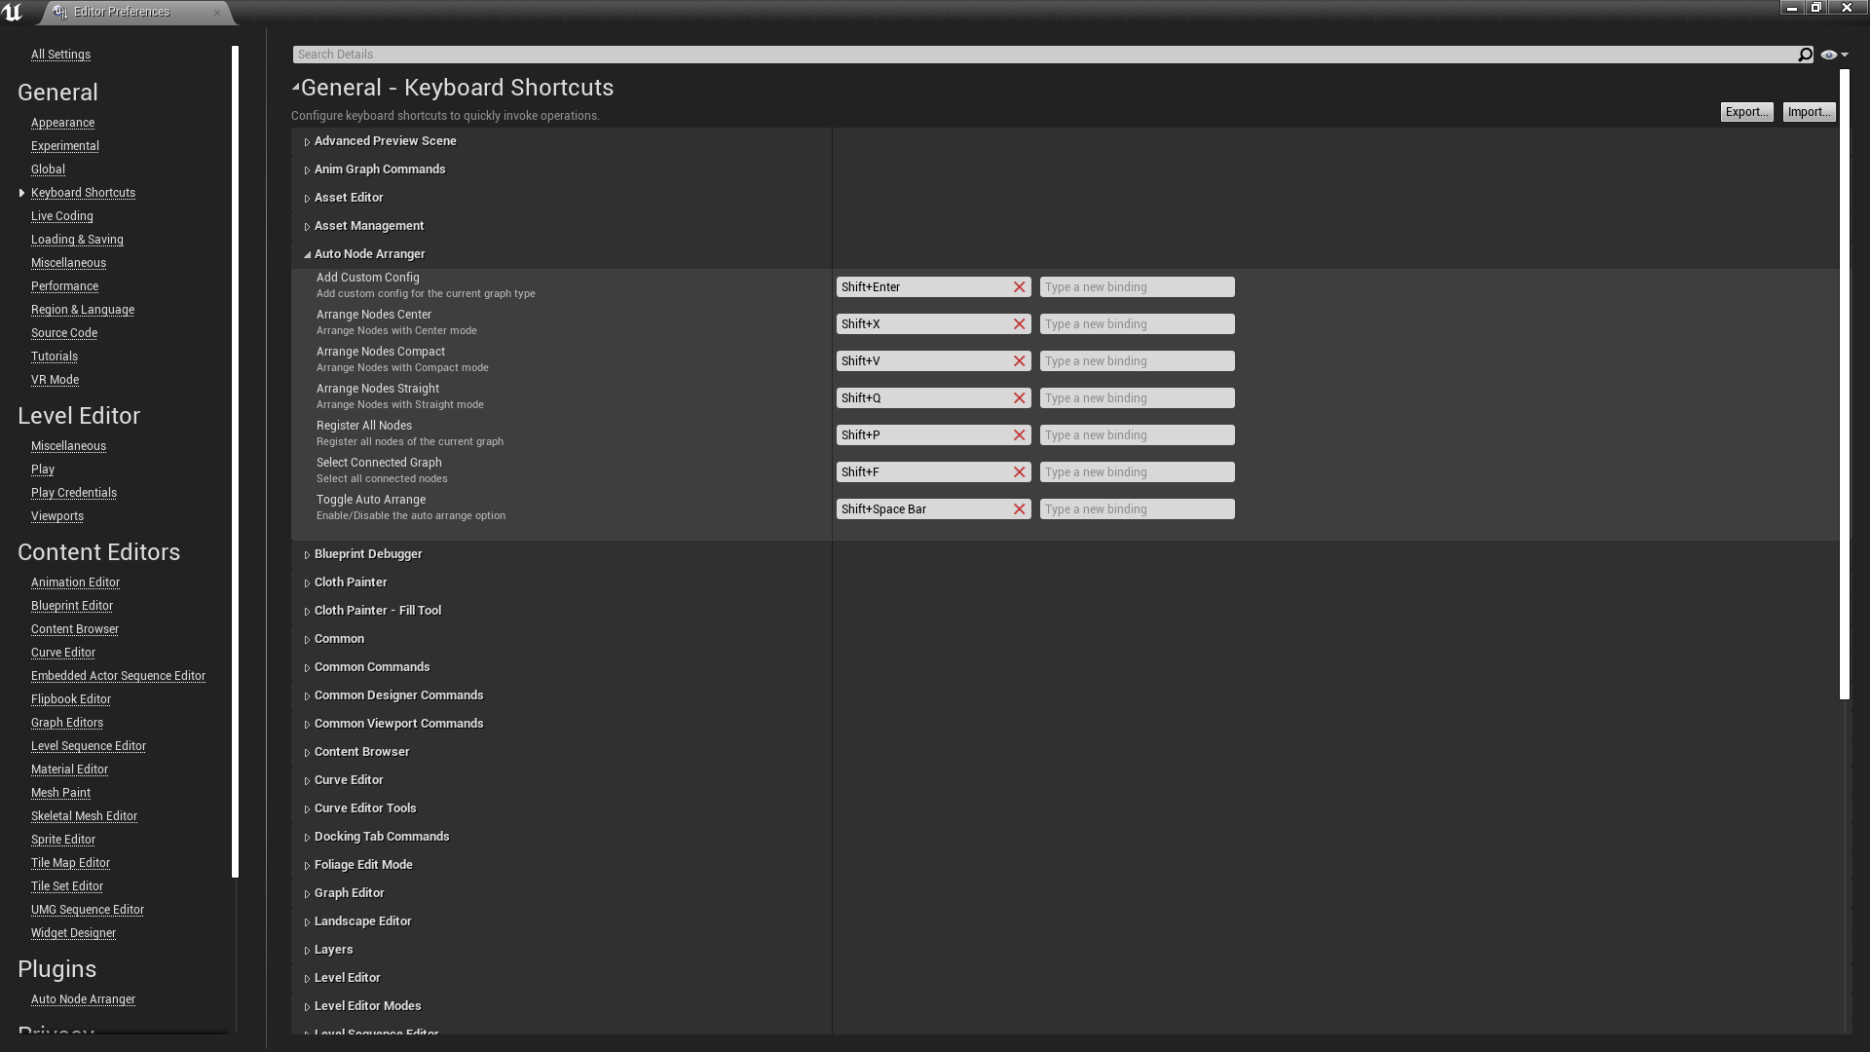Viewport: 1870px width, 1052px height.
Task: Collapse the General - Keyboard Shortcuts header
Action: tap(295, 88)
